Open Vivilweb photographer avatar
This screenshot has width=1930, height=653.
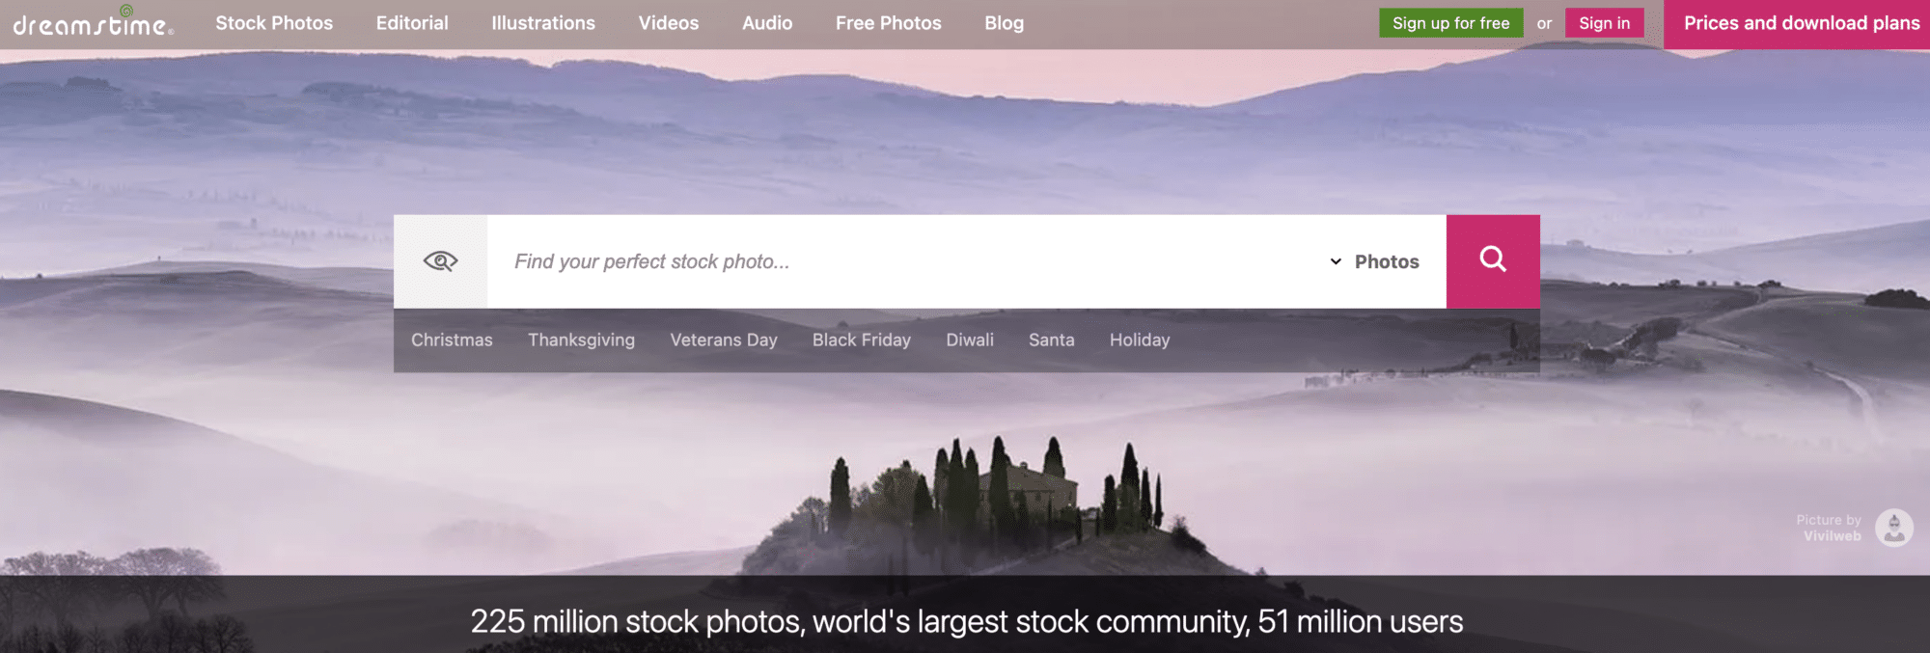1893,528
